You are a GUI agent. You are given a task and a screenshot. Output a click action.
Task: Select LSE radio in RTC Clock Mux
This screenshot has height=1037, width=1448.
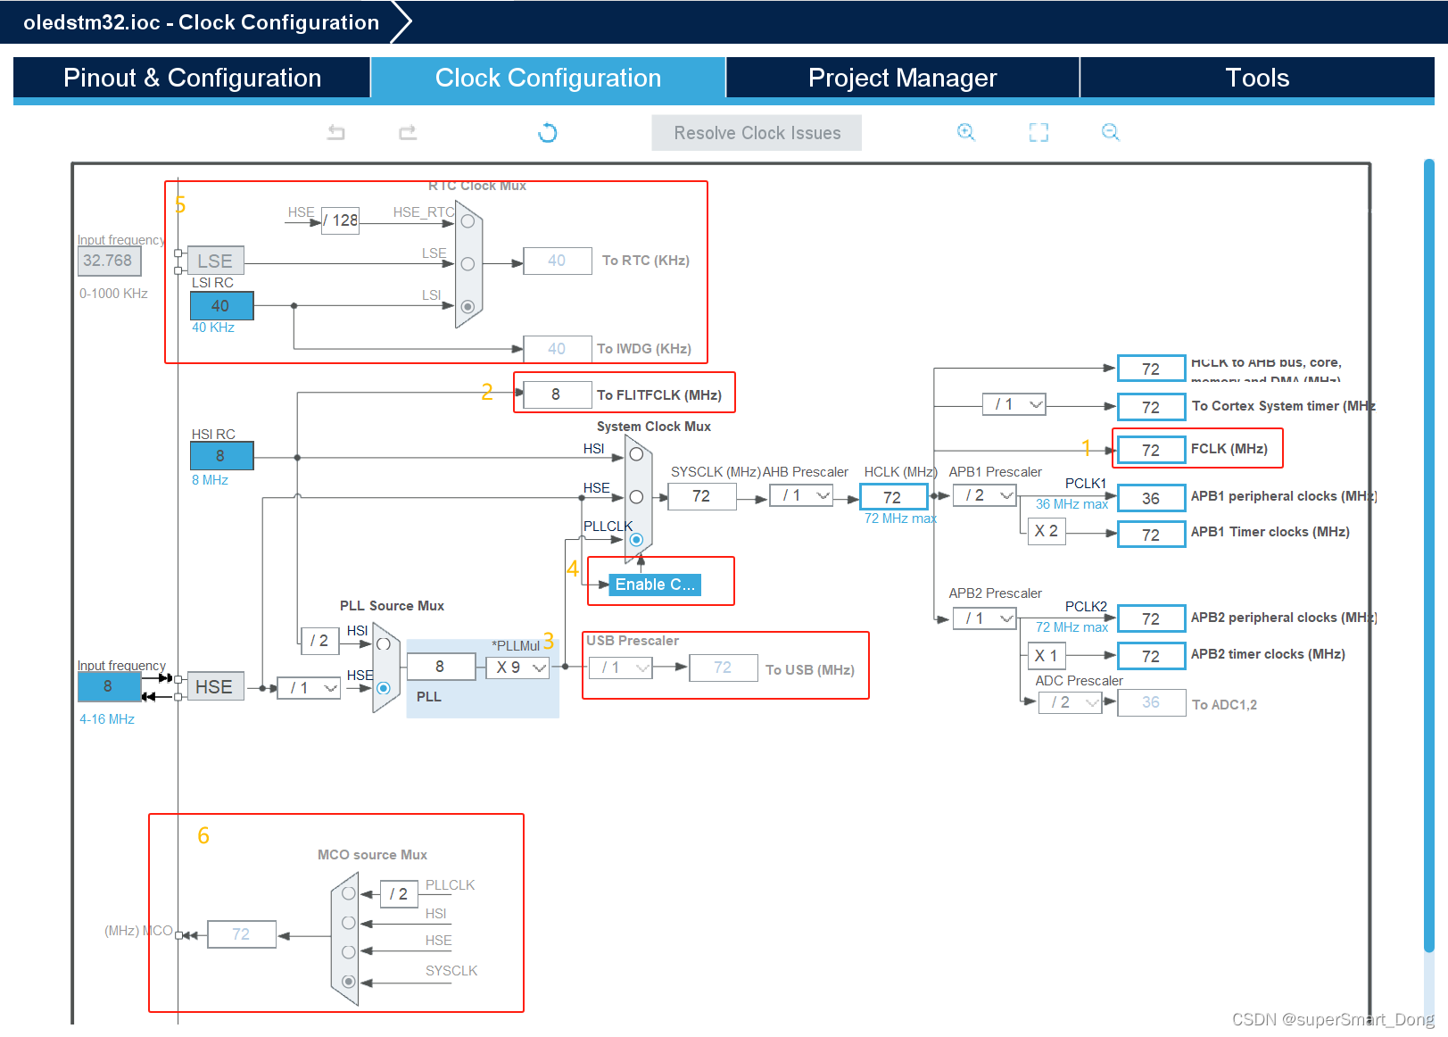[467, 264]
